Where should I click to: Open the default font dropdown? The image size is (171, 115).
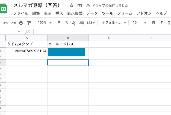click(x=114, y=23)
